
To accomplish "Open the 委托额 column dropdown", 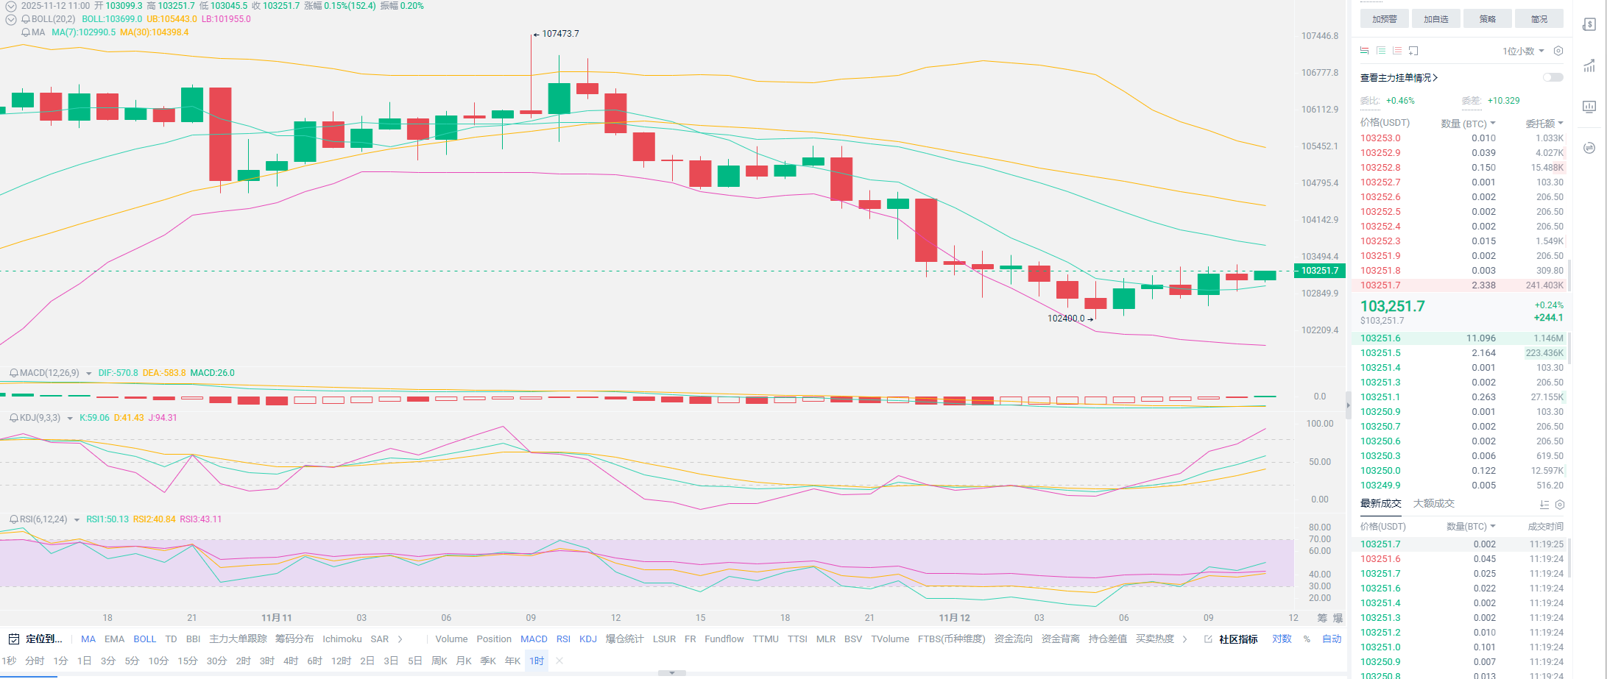I will [1544, 124].
